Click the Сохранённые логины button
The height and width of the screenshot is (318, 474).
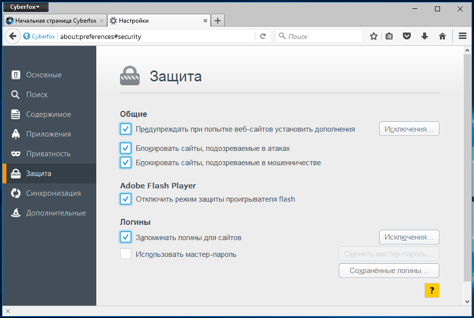389,271
